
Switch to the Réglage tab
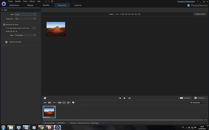(30, 5)
